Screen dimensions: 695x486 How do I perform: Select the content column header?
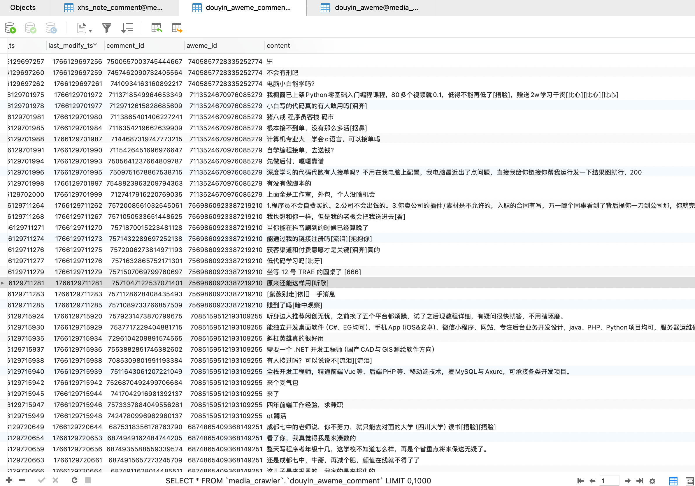(278, 45)
